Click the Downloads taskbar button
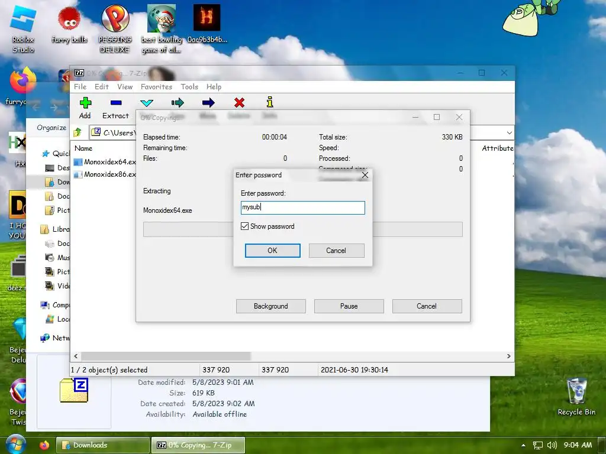Viewport: 606px width, 454px height. point(103,445)
